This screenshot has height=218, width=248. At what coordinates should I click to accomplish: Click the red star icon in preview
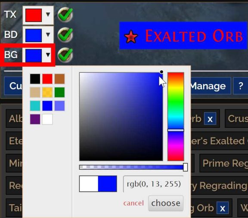click(x=131, y=37)
